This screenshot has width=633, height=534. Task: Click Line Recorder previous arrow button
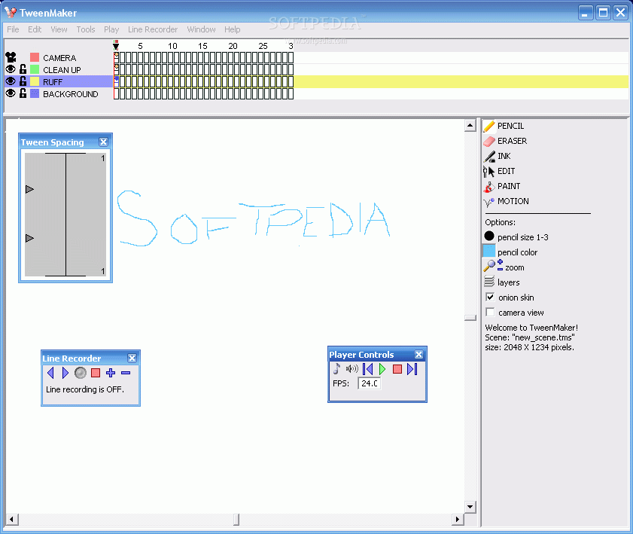click(50, 372)
